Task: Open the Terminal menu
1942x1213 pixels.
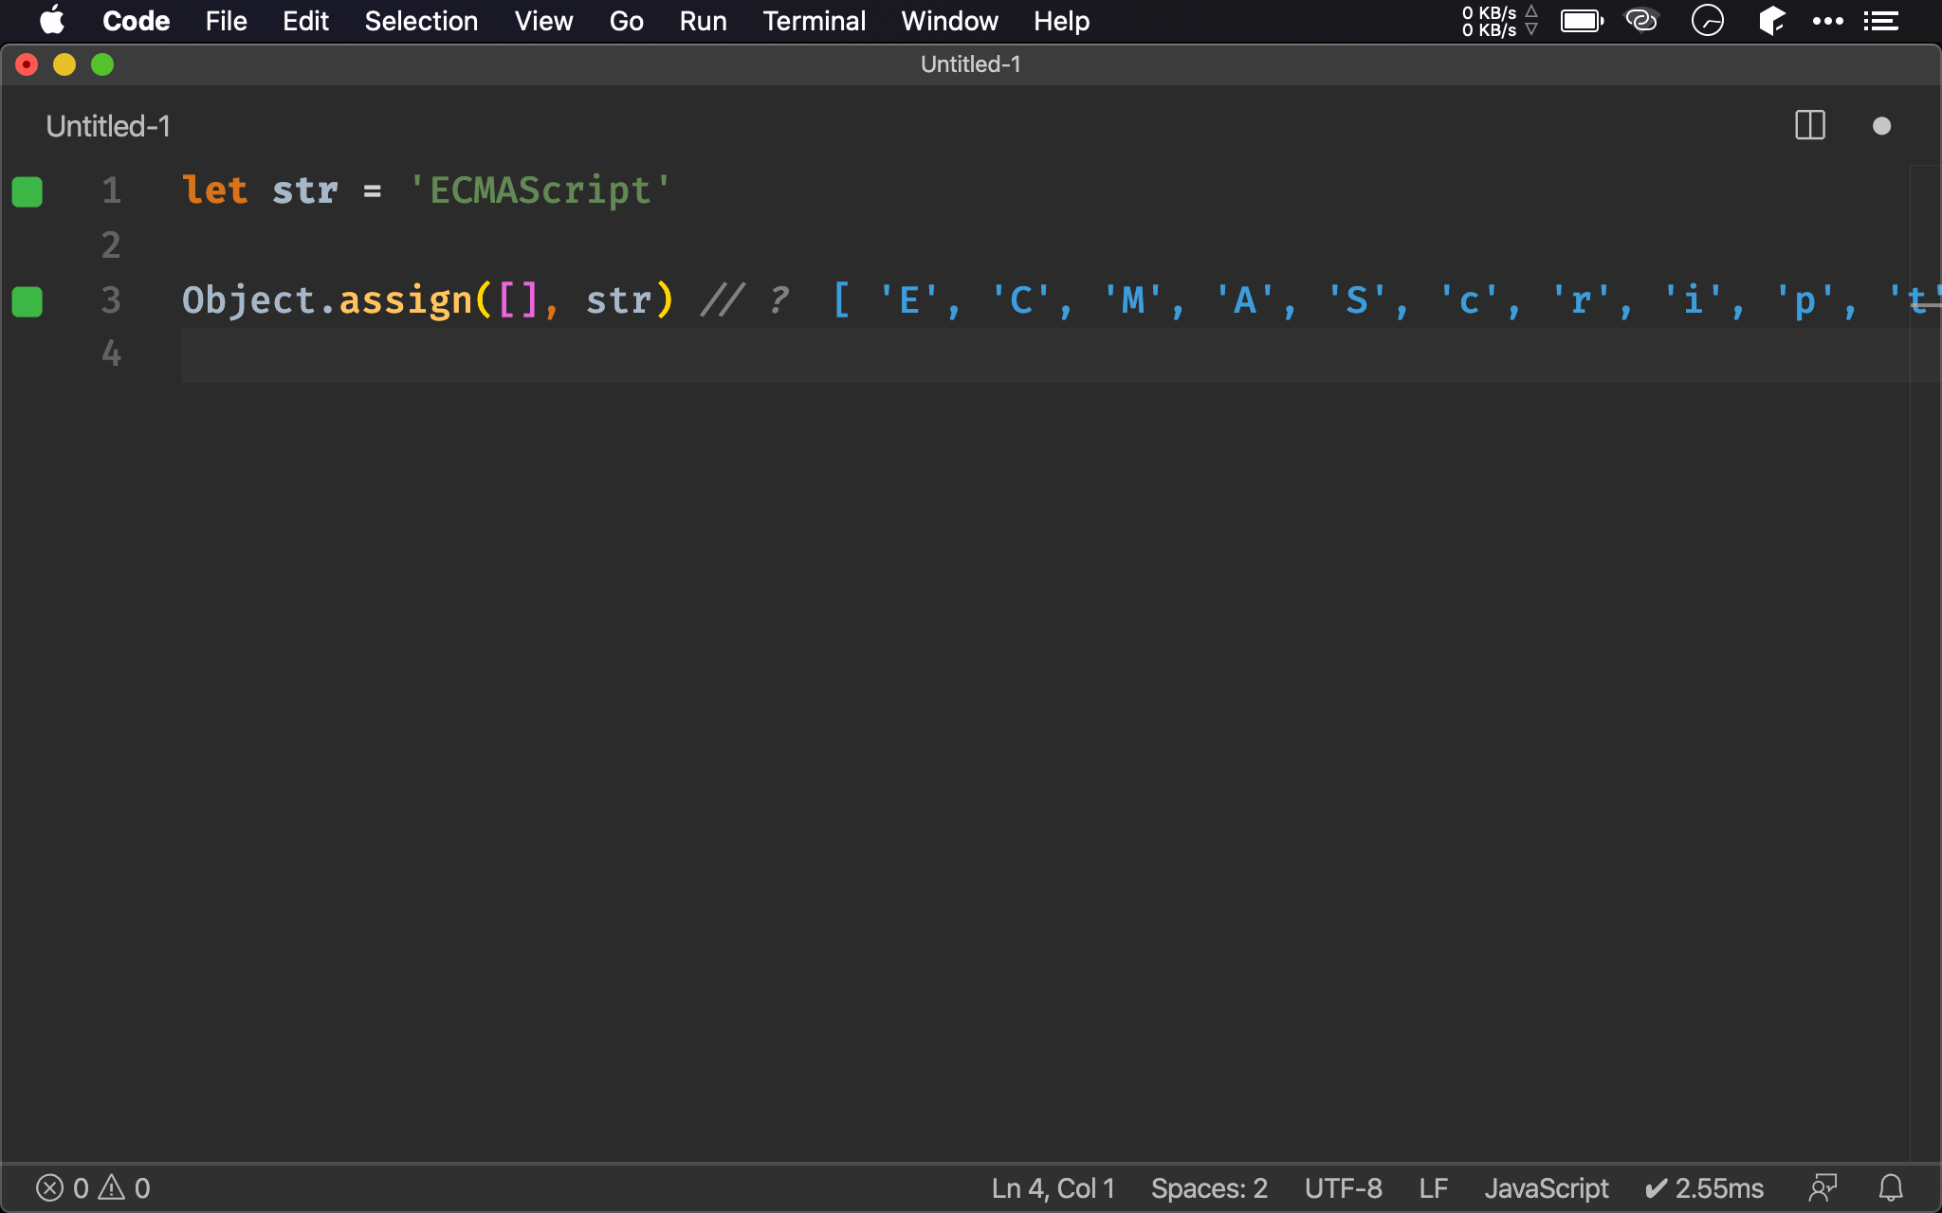Action: (813, 21)
